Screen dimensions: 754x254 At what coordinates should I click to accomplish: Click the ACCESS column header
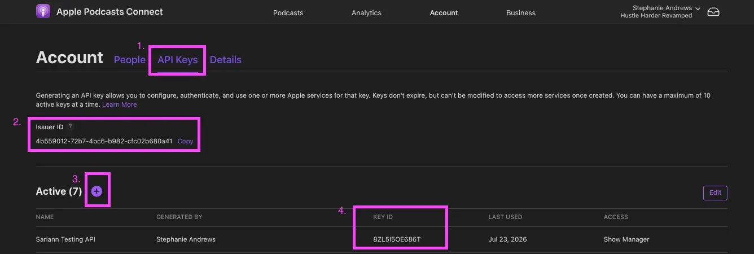pos(616,217)
